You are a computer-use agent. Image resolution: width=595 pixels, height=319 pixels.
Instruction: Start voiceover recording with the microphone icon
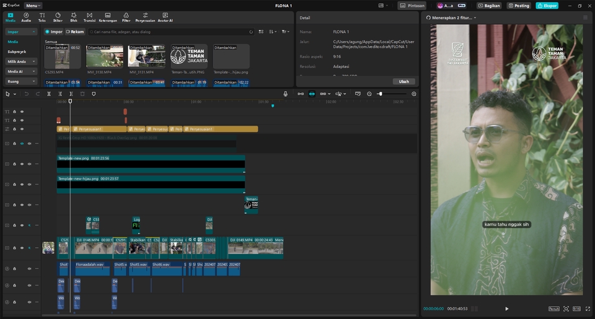click(285, 94)
